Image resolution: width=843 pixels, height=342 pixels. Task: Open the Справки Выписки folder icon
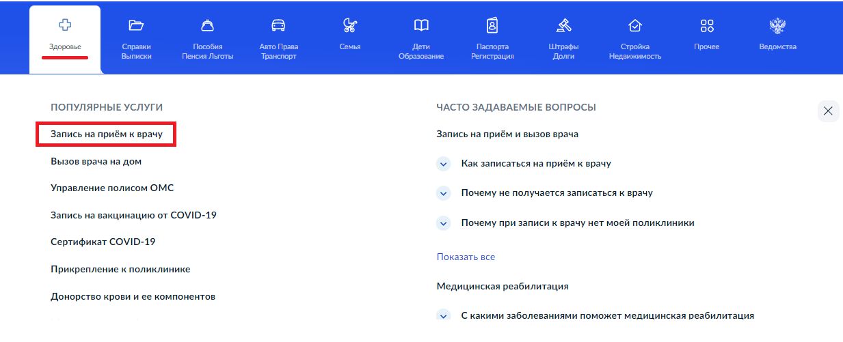pos(136,26)
